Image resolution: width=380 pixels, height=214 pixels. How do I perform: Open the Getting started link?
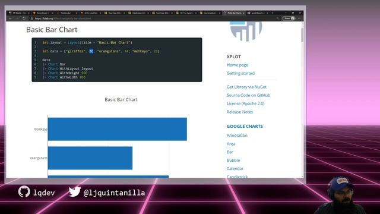[x=240, y=73]
